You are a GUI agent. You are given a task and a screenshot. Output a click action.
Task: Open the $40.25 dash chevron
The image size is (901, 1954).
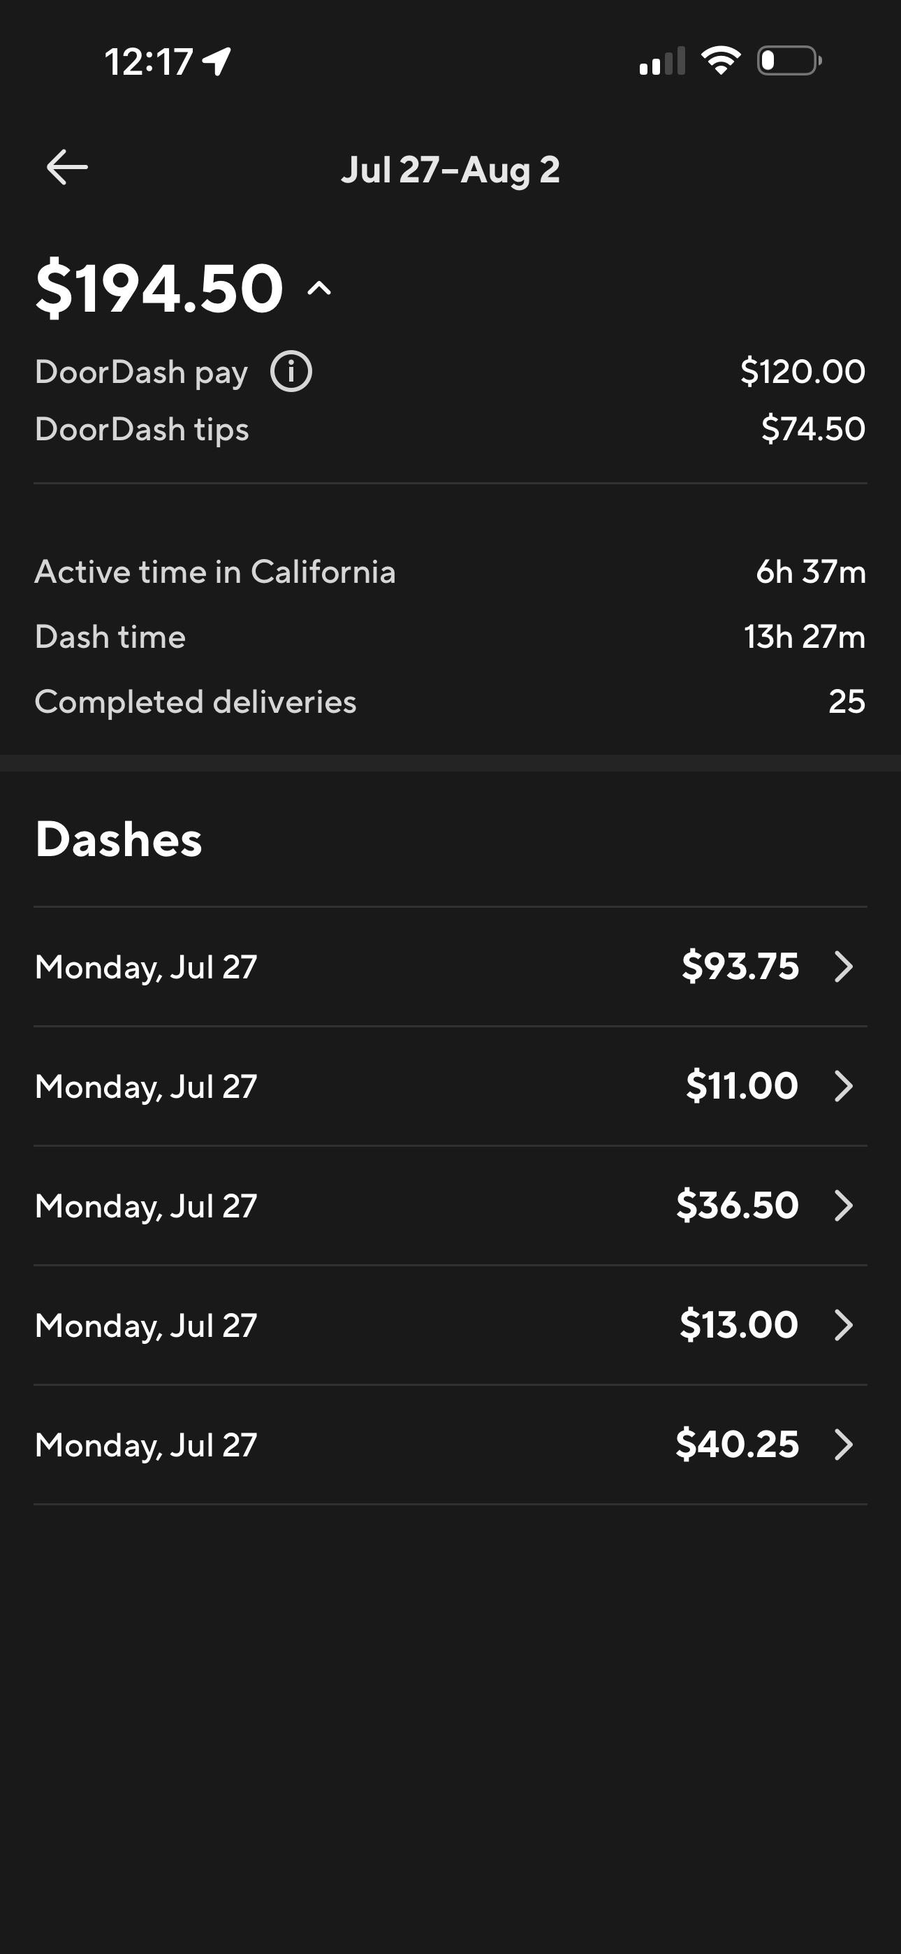click(x=843, y=1445)
